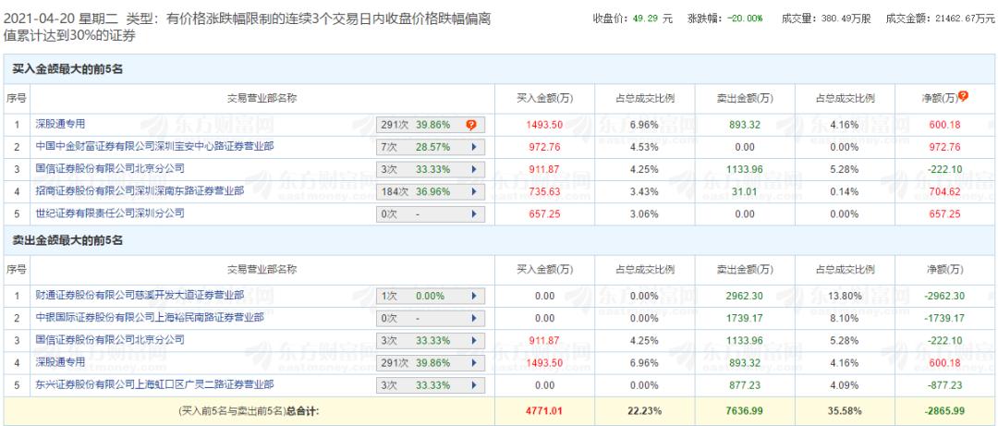
Task: Open 招商证券深圳深南东路证券营业部 link
Action: pyautogui.click(x=140, y=191)
